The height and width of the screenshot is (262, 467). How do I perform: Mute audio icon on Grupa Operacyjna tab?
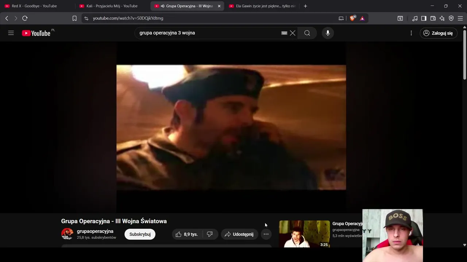tap(163, 6)
